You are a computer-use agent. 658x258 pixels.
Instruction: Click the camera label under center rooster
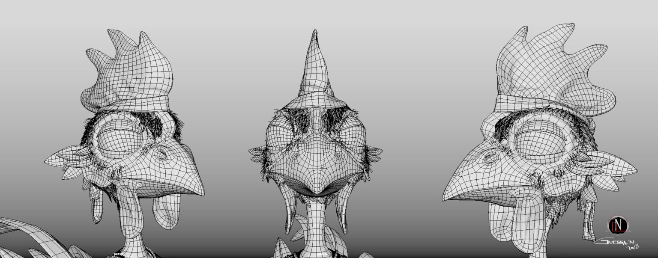[x=321, y=254]
